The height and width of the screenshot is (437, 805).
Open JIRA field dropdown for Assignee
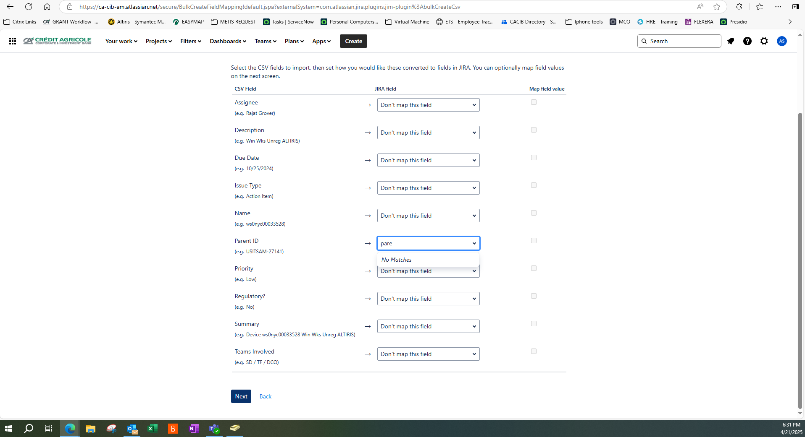coord(428,105)
